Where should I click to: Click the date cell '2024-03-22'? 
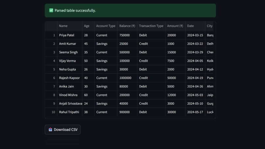click(195, 44)
